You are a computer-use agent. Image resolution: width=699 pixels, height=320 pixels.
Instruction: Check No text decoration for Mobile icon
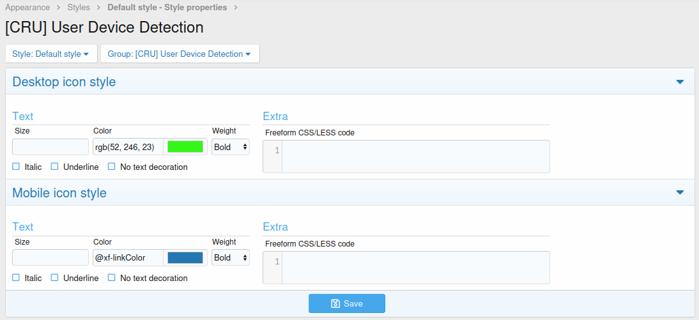point(112,278)
